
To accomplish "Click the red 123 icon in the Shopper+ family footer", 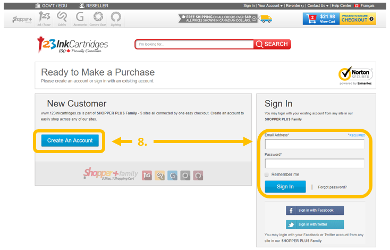I will point(147,176).
